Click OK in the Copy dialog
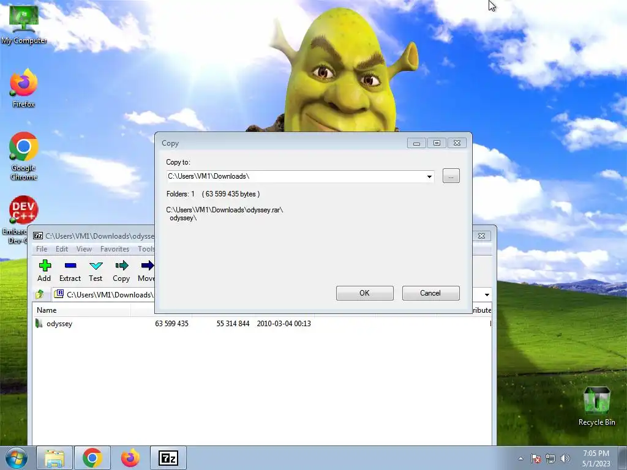 365,293
